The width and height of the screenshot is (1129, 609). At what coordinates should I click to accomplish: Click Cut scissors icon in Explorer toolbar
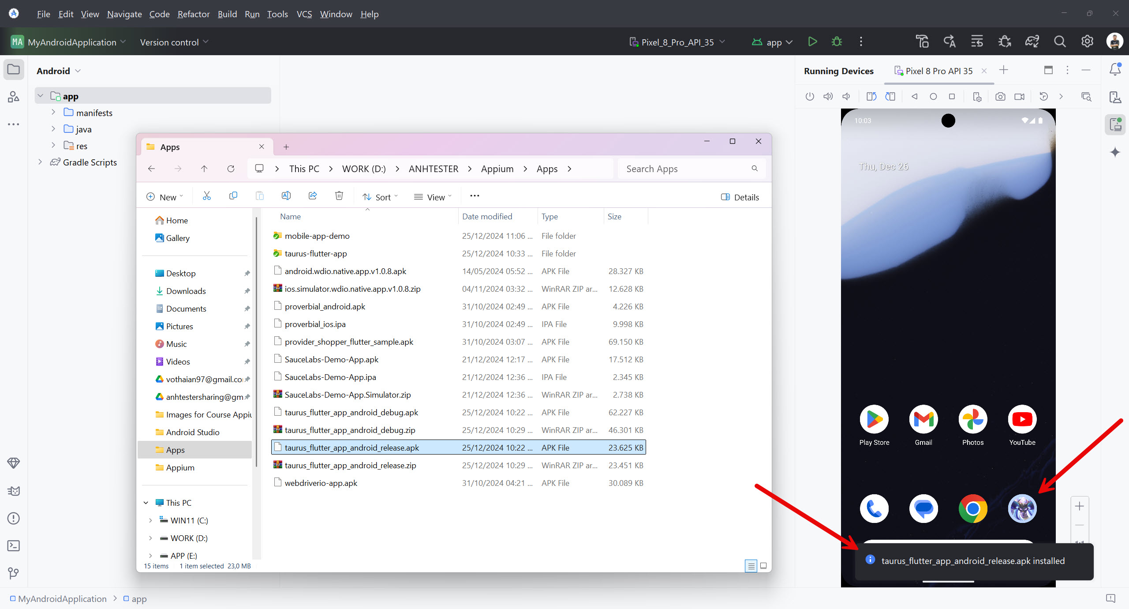tap(206, 196)
